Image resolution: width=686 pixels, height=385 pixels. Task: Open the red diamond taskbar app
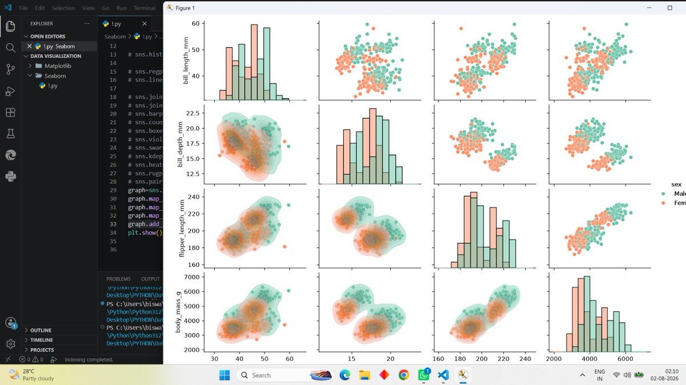pos(384,375)
